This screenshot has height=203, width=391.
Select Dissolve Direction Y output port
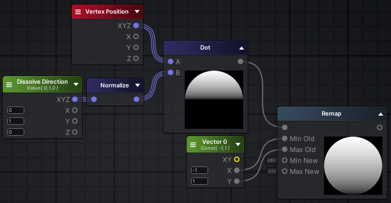point(75,121)
